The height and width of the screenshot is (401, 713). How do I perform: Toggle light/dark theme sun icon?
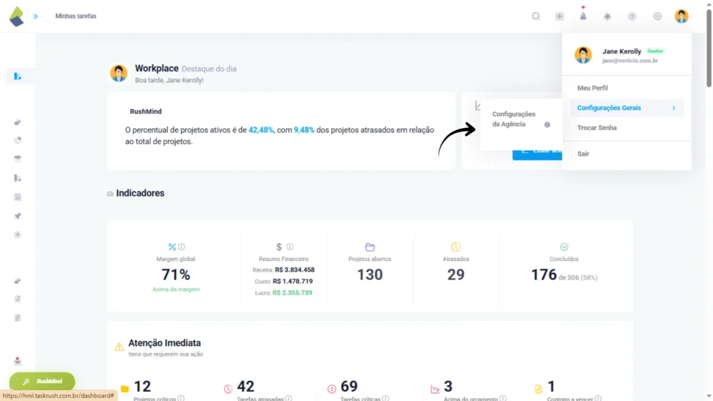(x=607, y=17)
